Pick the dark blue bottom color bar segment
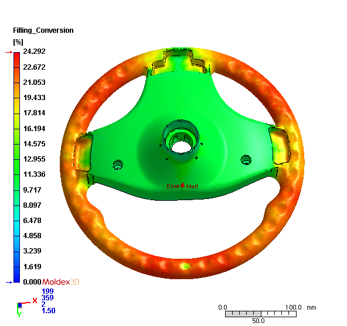 point(16,274)
